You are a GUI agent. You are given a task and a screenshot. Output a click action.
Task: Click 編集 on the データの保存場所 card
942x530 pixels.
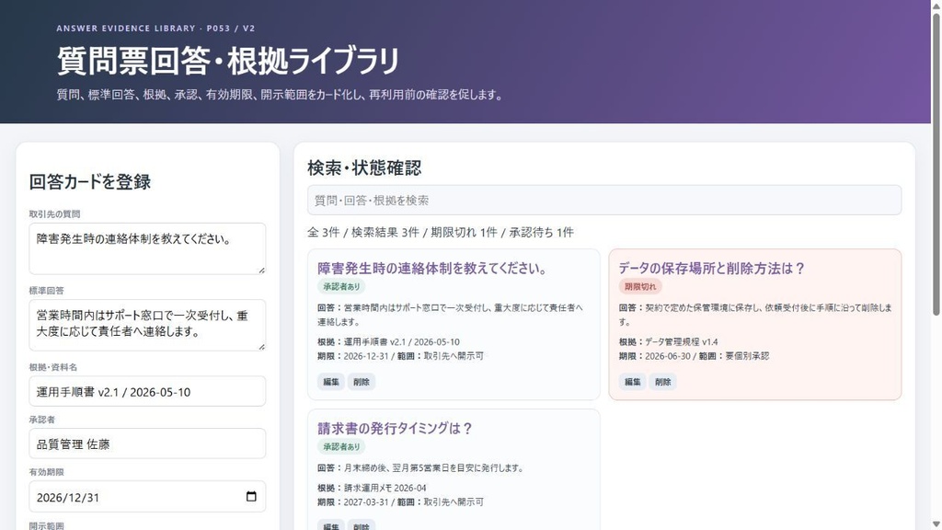click(x=633, y=382)
